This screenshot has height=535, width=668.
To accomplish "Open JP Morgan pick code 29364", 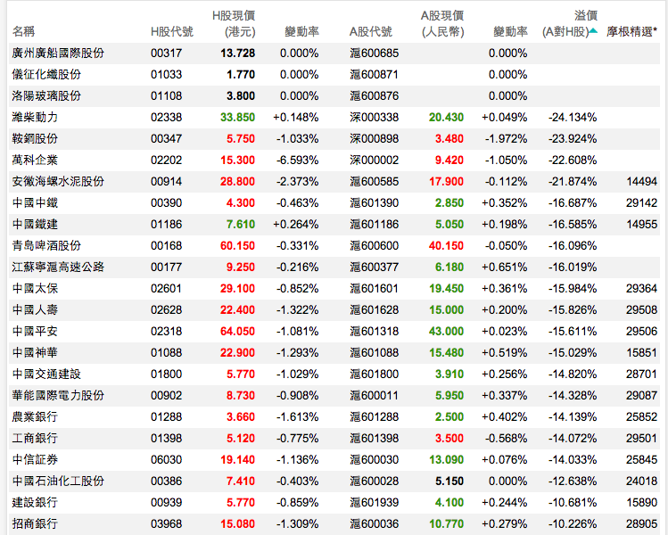I will coord(641,288).
